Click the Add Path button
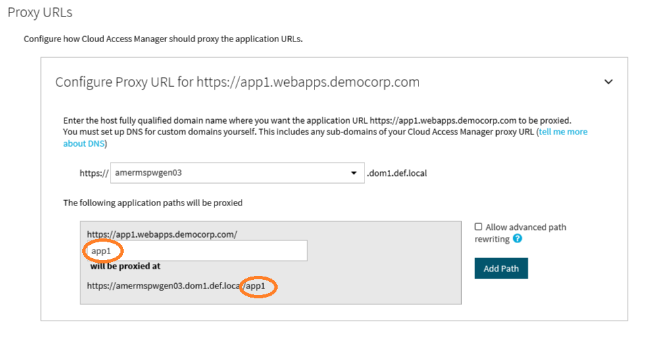 pos(501,268)
